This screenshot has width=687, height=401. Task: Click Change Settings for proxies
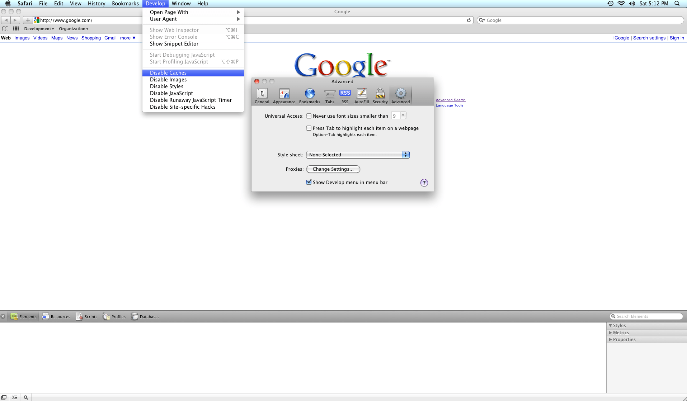tap(333, 169)
